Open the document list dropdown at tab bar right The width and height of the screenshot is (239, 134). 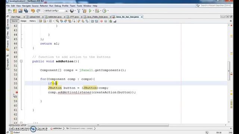coord(227,16)
